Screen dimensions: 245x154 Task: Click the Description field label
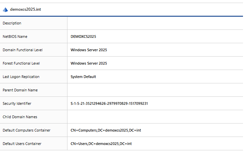tap(12, 23)
